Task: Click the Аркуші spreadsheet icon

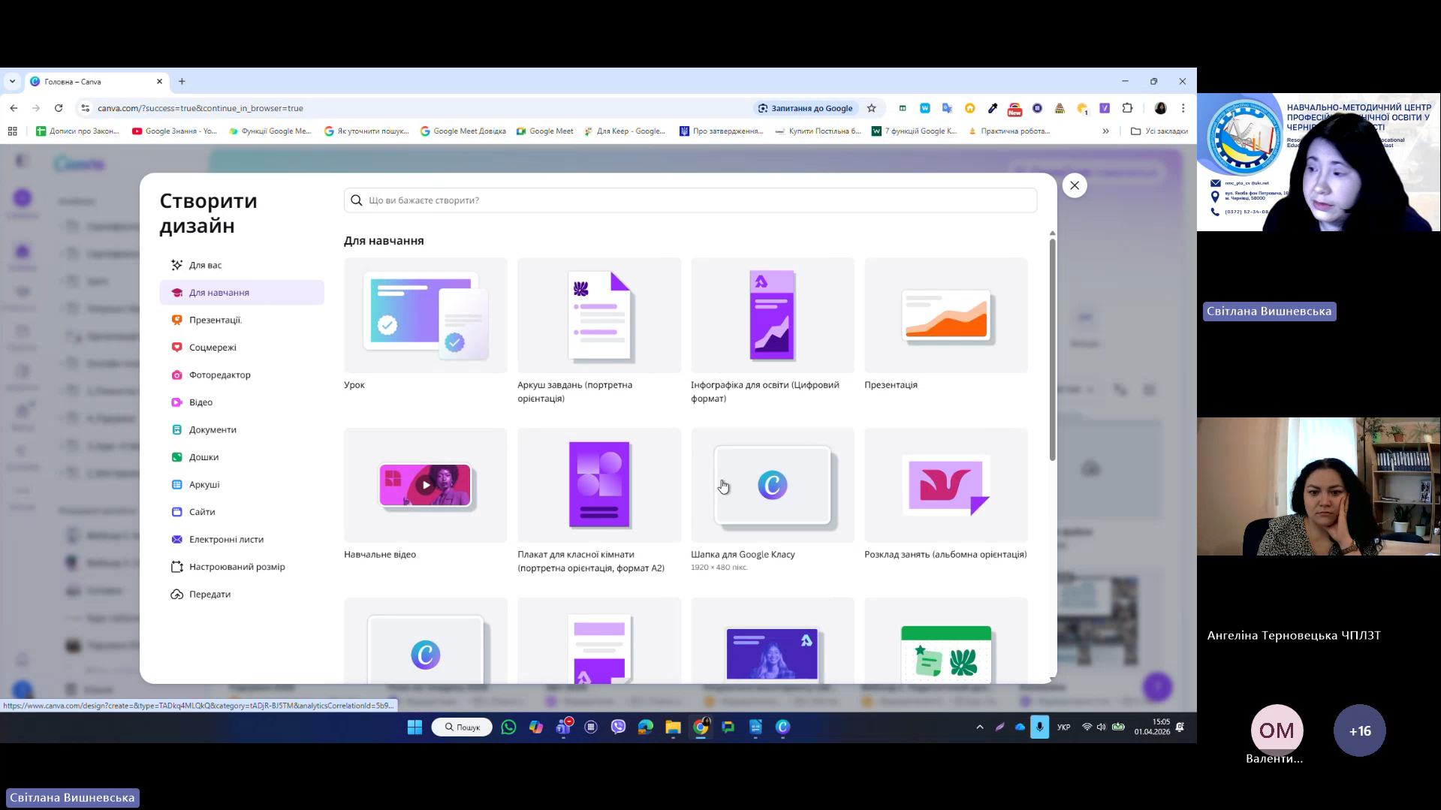Action: point(176,485)
